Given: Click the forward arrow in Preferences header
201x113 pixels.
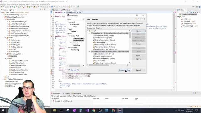Looking at the screenshot, I should click(140, 19).
